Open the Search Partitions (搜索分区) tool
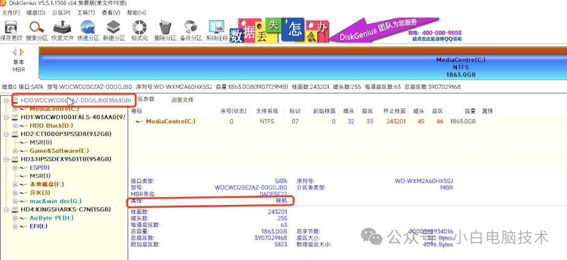This screenshot has height=260, width=567. [x=37, y=31]
